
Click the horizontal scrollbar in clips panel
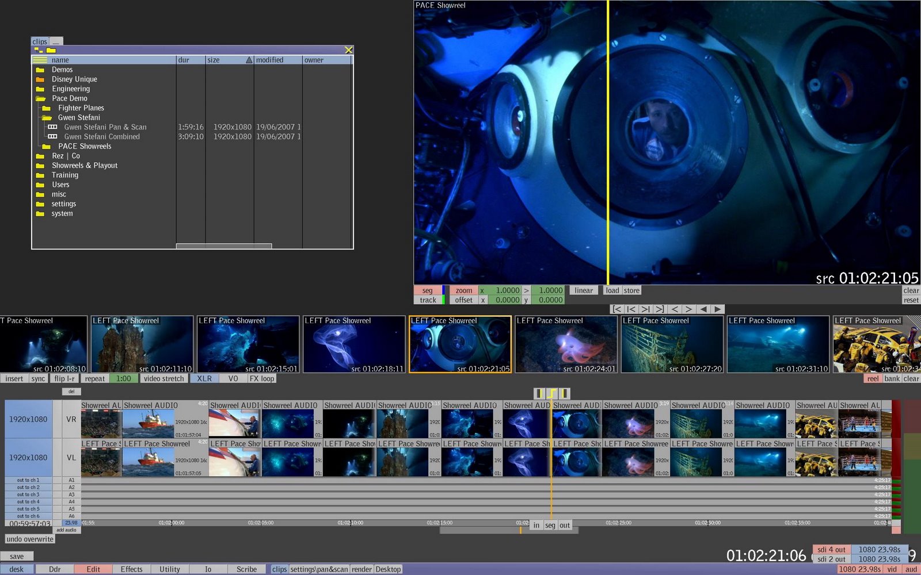(223, 246)
